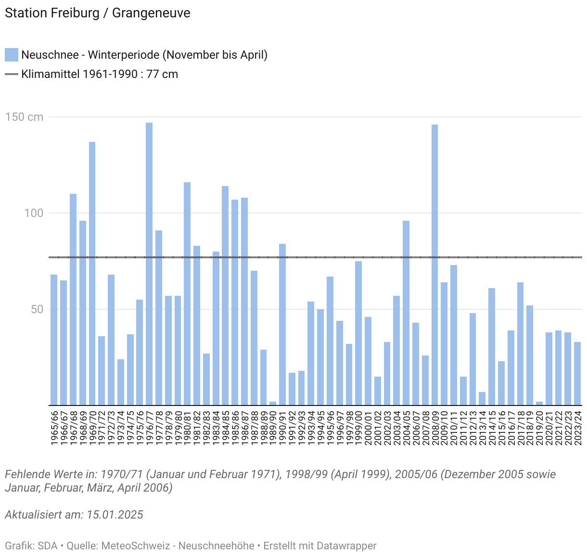Click the gray Klimamittel legend line marker
The height and width of the screenshot is (557, 587).
point(12,75)
